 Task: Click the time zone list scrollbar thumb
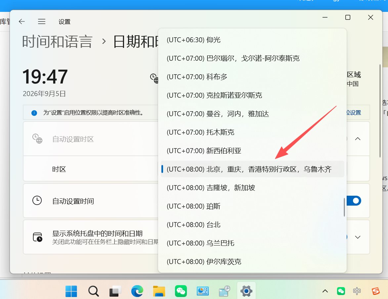(344, 207)
